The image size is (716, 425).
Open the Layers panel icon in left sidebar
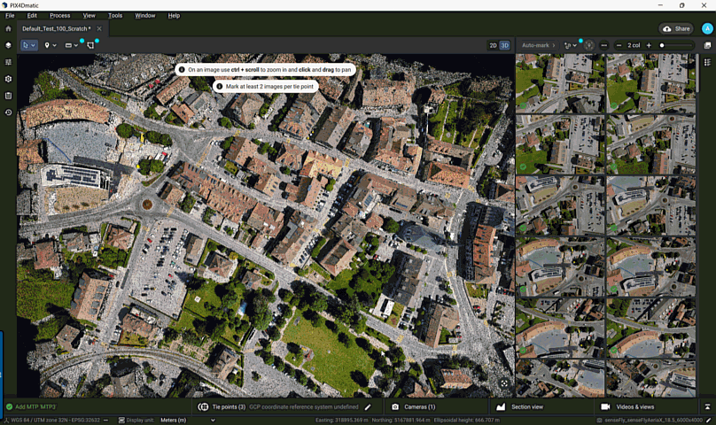(8, 45)
